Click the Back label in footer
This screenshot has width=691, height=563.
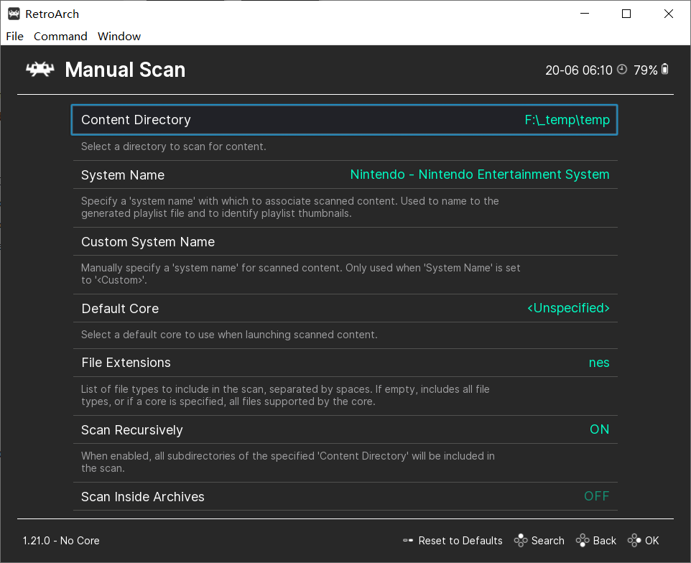[605, 541]
